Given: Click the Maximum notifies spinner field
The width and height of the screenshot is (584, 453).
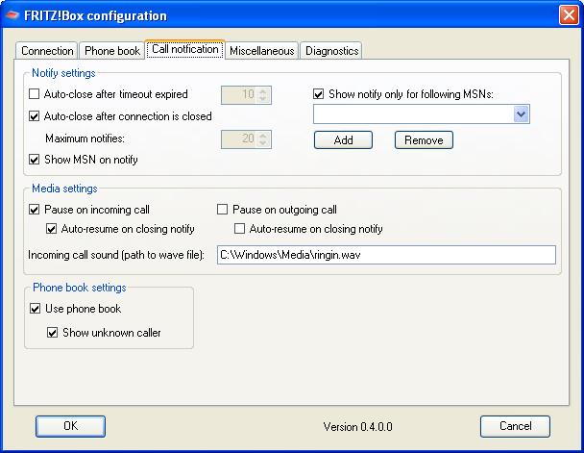Looking at the screenshot, I should point(239,138).
